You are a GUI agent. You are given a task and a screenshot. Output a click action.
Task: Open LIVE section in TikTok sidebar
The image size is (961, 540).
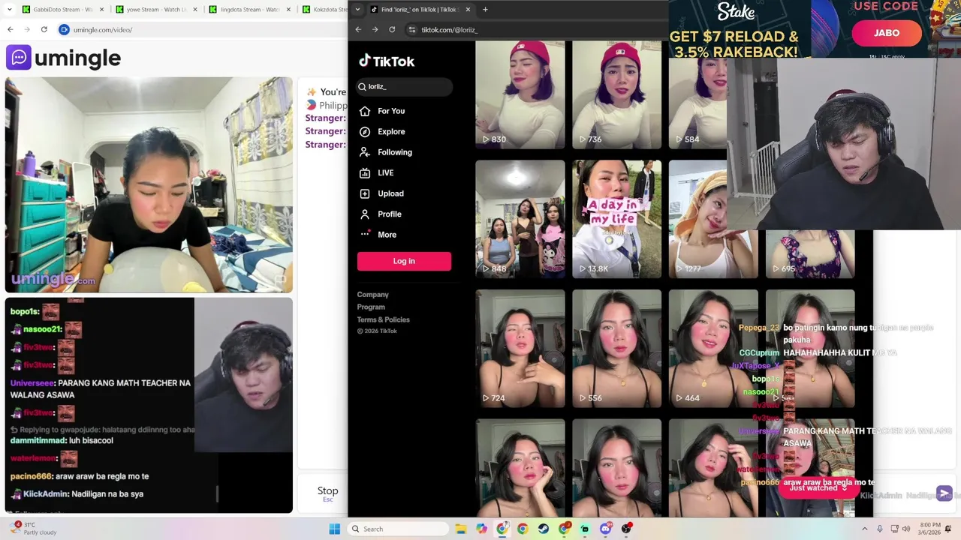[x=385, y=172]
